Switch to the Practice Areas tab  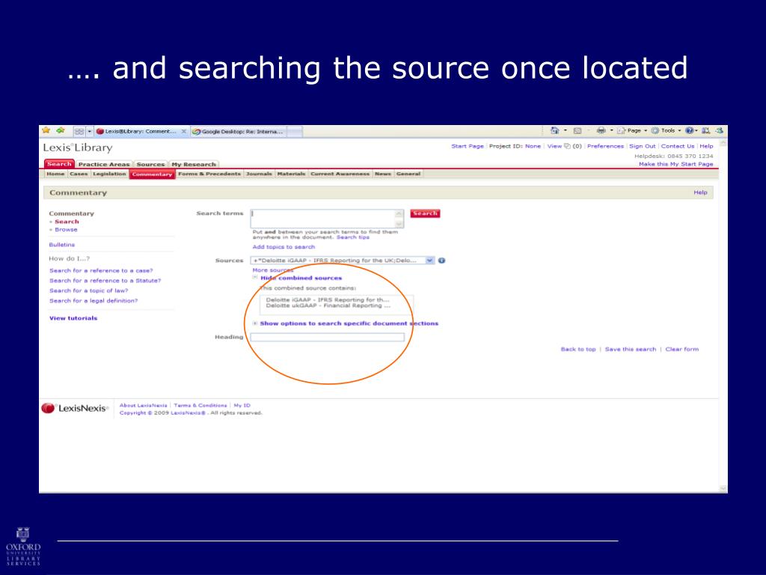tap(104, 164)
